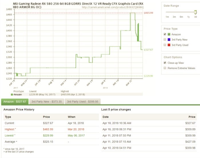Switch to 3rd Party Used - $399.95 tab
The image size is (200, 158).
(83, 102)
